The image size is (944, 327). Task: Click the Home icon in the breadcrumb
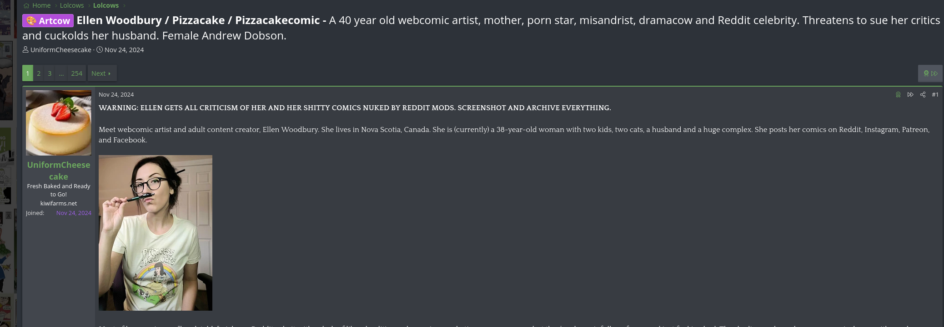26,5
